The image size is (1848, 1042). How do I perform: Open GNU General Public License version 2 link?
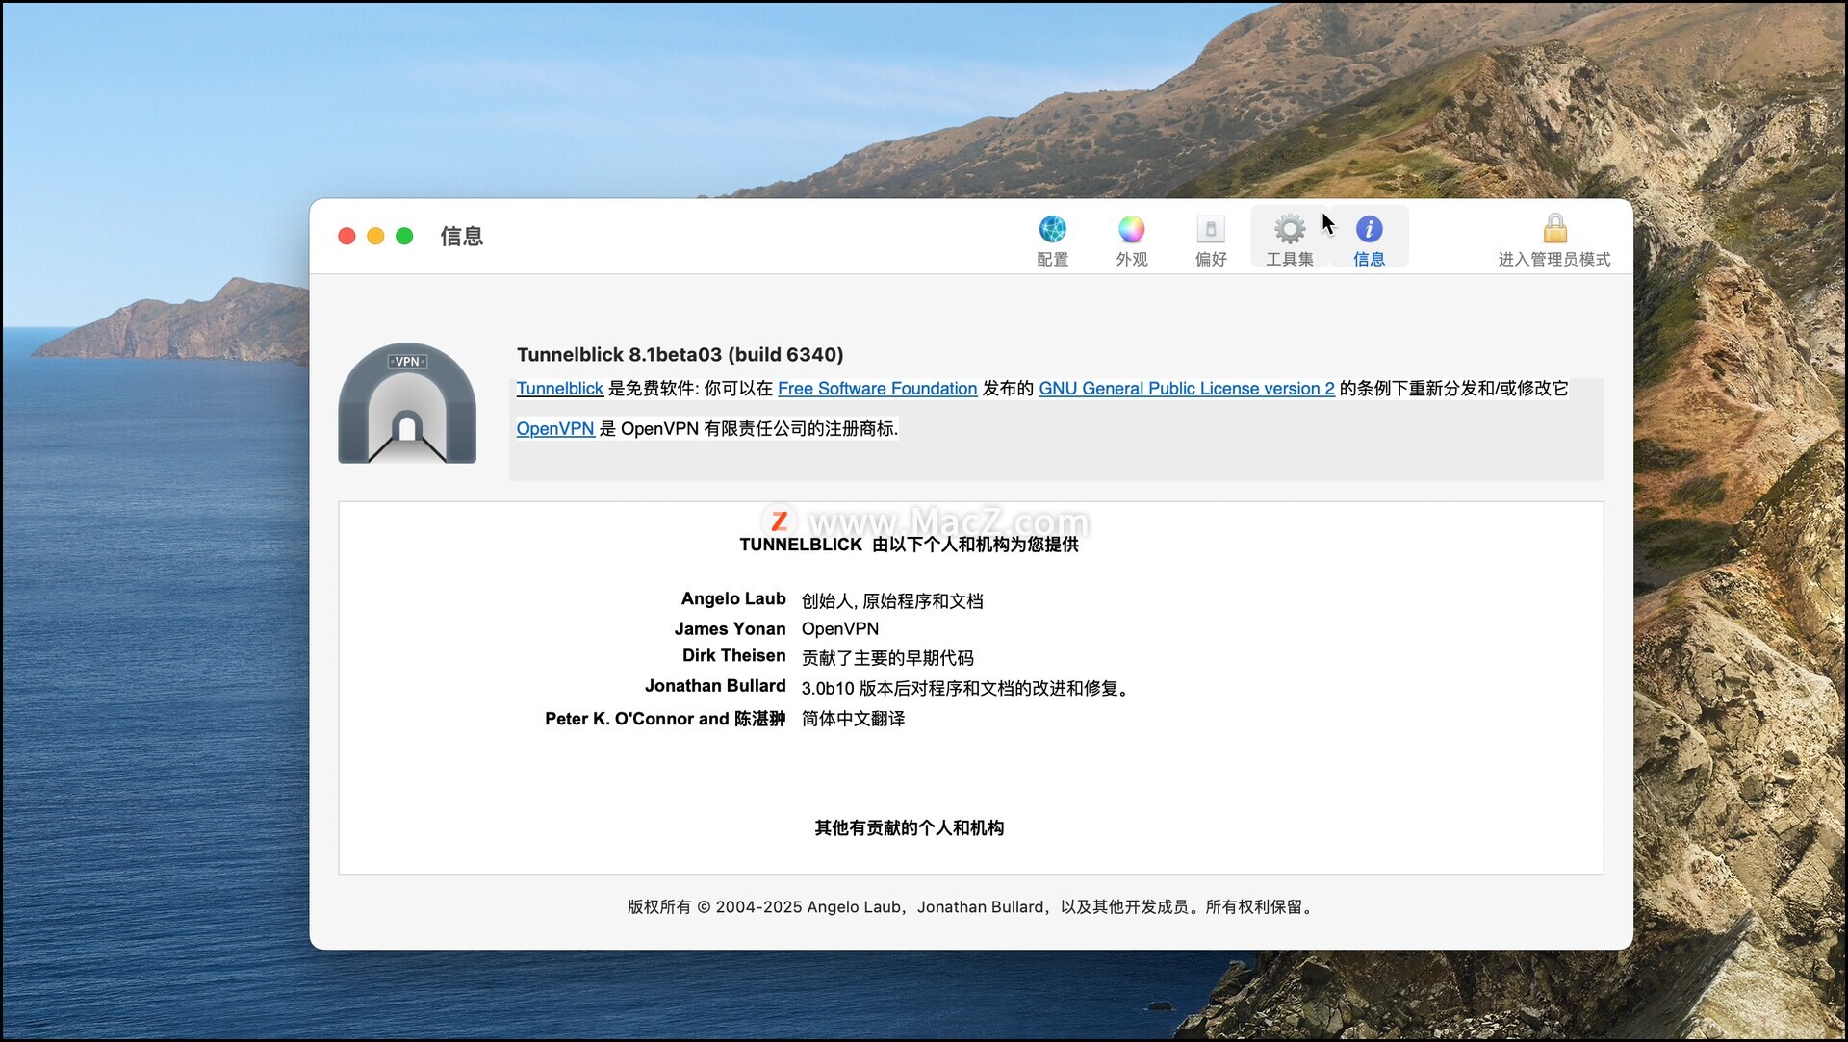coord(1187,389)
